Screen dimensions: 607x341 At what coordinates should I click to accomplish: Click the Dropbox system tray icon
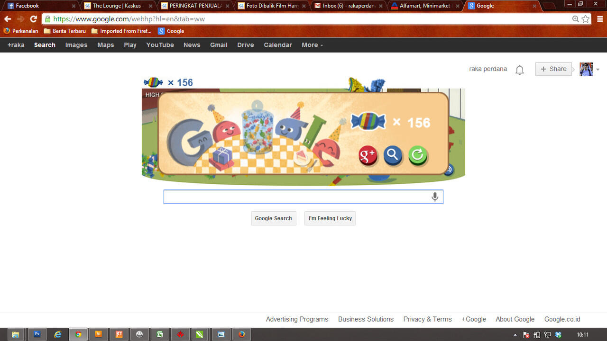point(558,335)
